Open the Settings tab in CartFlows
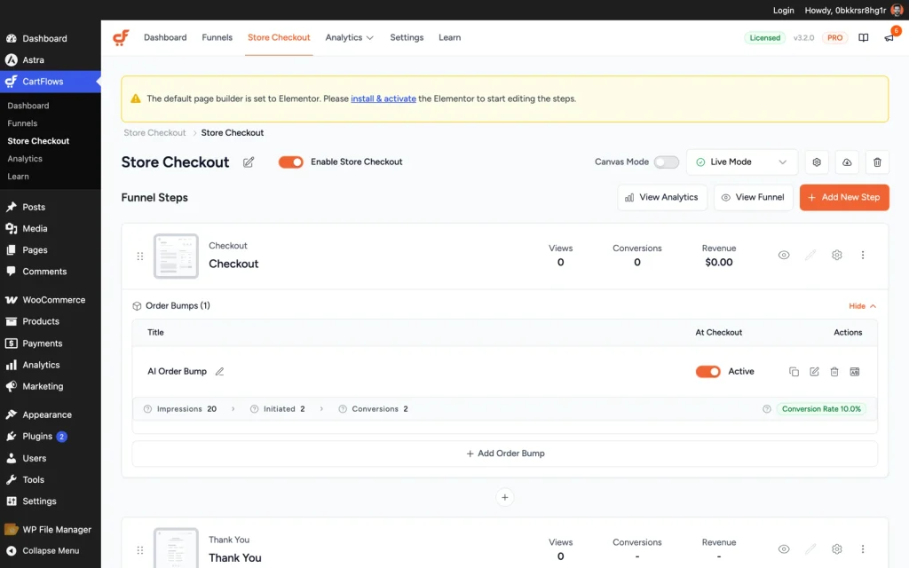909x568 pixels. tap(407, 37)
